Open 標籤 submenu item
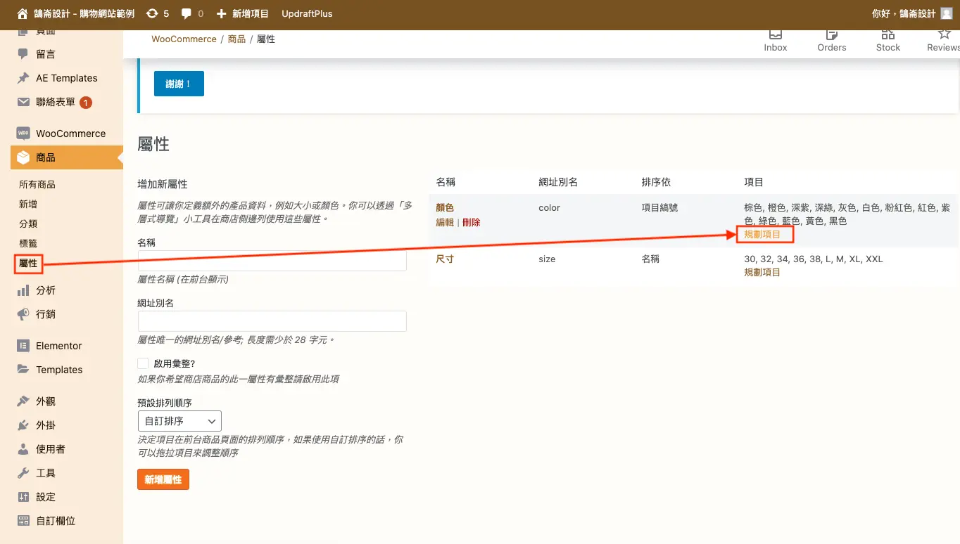Viewport: 960px width, 544px height. [28, 243]
